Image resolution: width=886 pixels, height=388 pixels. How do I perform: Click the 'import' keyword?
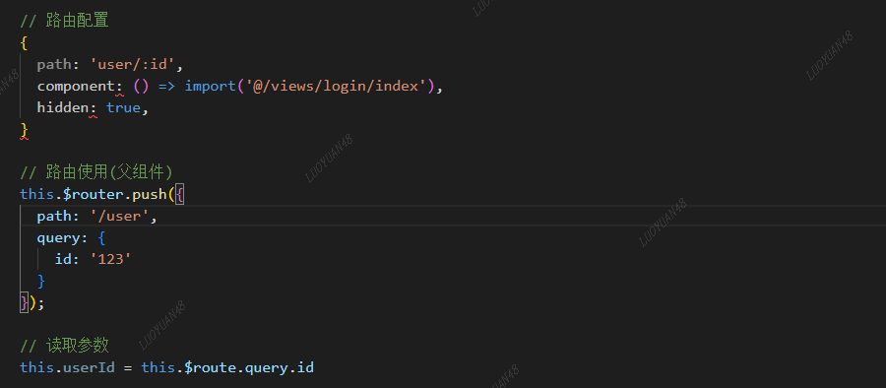point(211,86)
